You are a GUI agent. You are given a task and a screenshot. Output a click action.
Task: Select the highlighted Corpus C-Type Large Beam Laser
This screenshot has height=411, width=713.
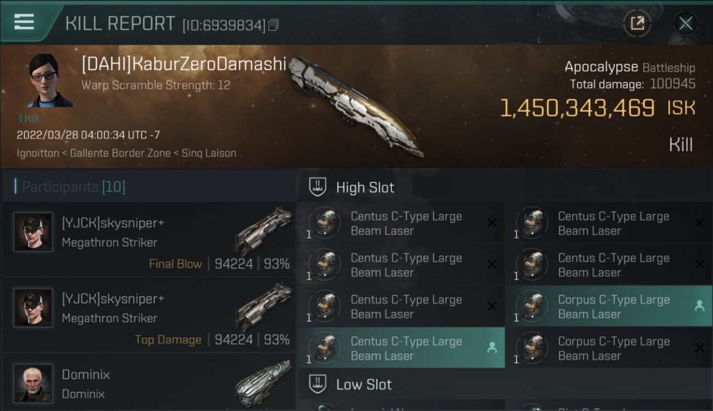tap(609, 306)
